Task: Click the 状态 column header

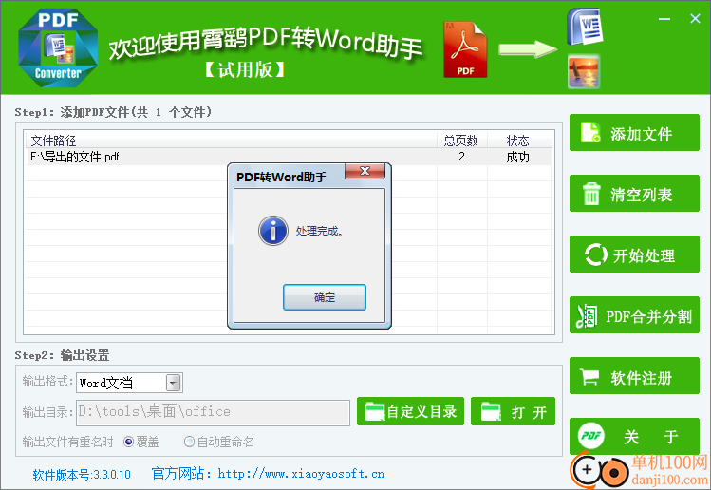Action: [x=518, y=141]
